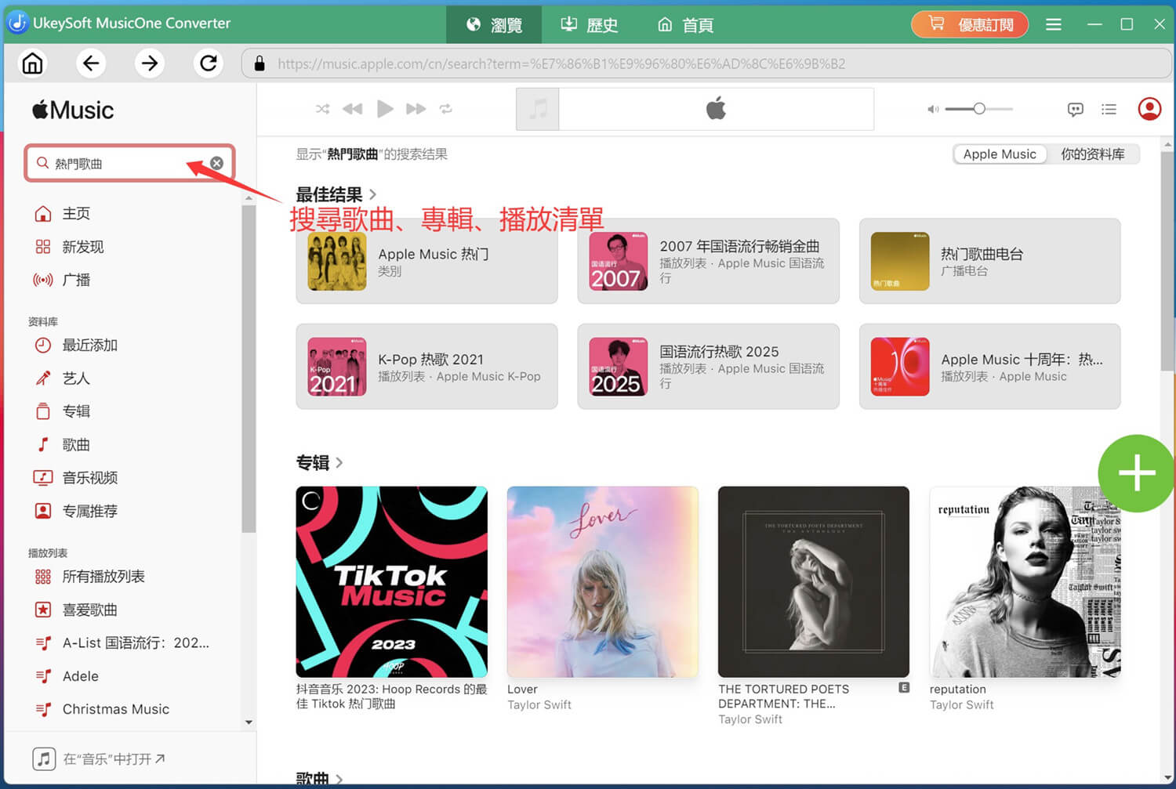Open the Christmas Music playlist

point(115,709)
